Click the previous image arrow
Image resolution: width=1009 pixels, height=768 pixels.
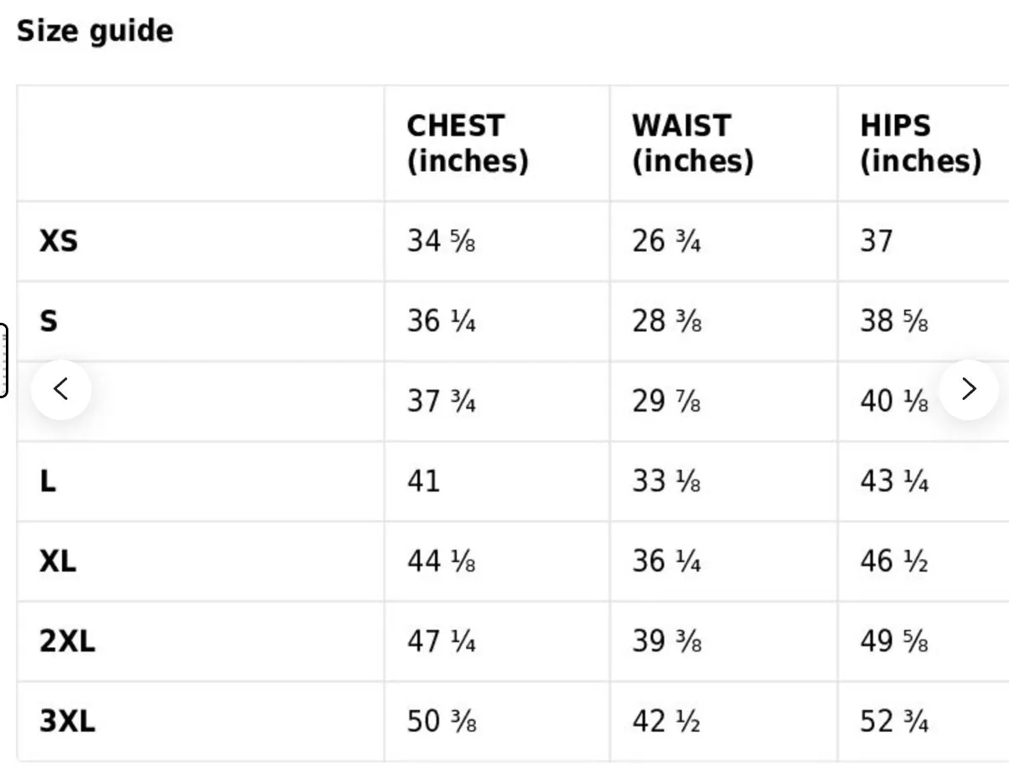point(61,389)
